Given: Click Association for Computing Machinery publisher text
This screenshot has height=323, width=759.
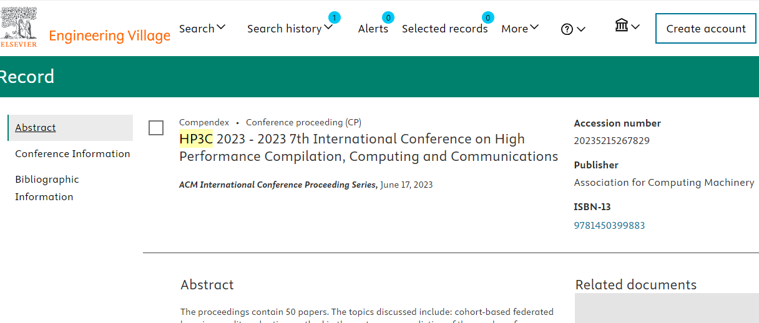Looking at the screenshot, I should 664,182.
